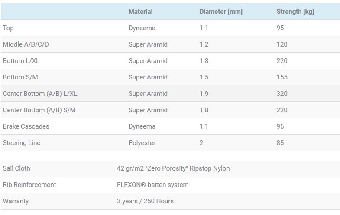Select the Middle A/B/C/D row label
Image resolution: width=340 pixels, height=215 pixels.
pos(26,44)
